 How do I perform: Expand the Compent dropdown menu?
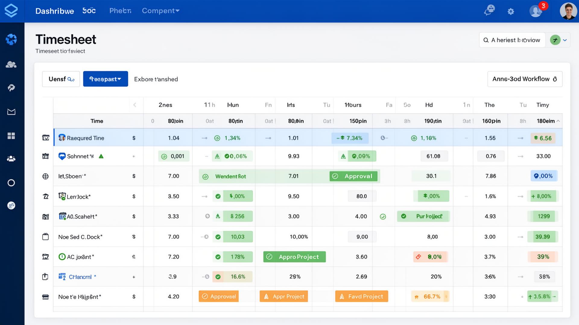pyautogui.click(x=161, y=11)
